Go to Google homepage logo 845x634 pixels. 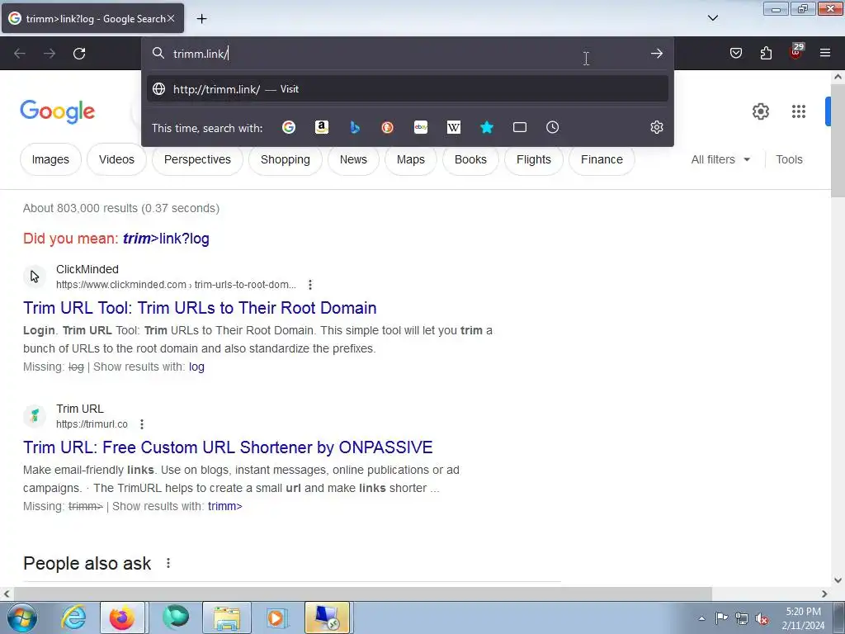point(58,111)
